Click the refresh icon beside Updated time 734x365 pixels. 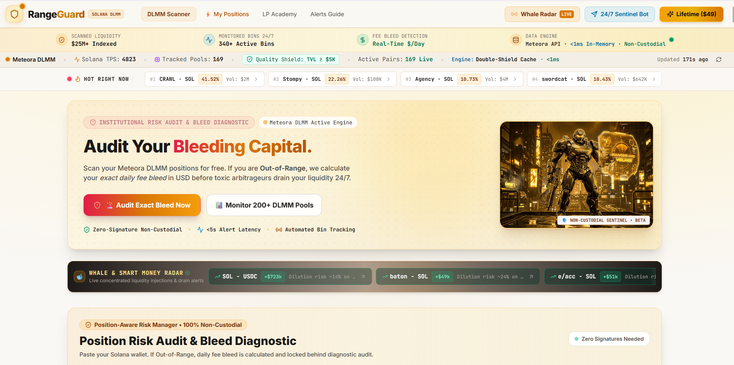(x=719, y=59)
